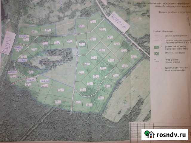The image size is (191, 143).
Task: Click the границы проектирования legend line
Action: (x=157, y=35)
